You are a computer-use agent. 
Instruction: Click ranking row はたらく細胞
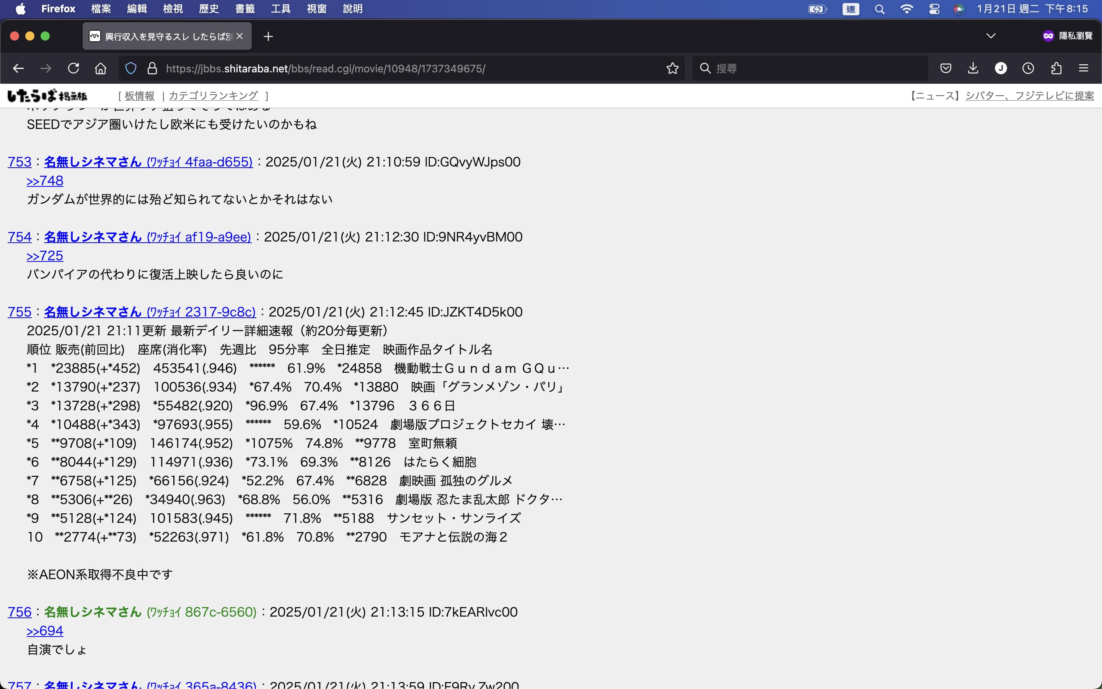pyautogui.click(x=251, y=462)
